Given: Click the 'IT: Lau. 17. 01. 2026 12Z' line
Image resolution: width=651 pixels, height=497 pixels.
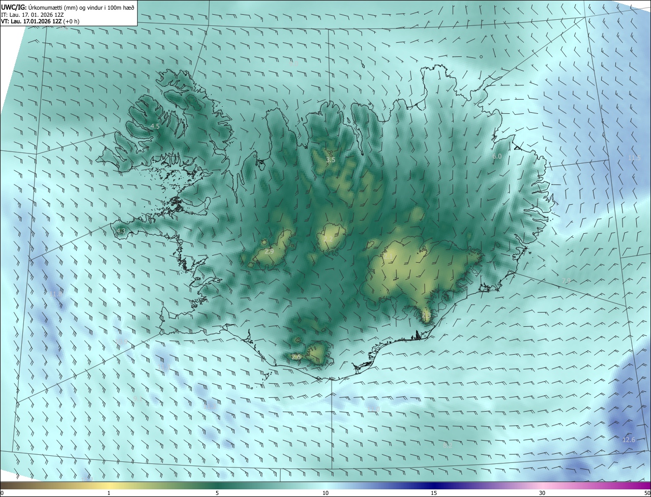Looking at the screenshot, I should pos(33,15).
